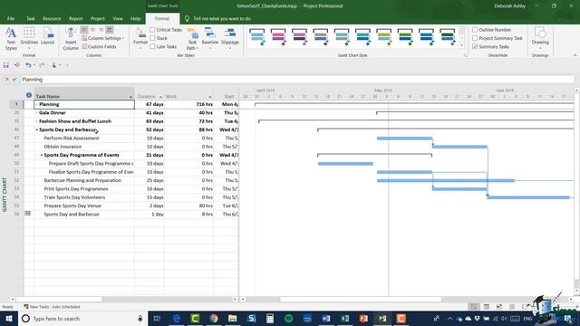Open Duration column filter dropdown

[160, 97]
